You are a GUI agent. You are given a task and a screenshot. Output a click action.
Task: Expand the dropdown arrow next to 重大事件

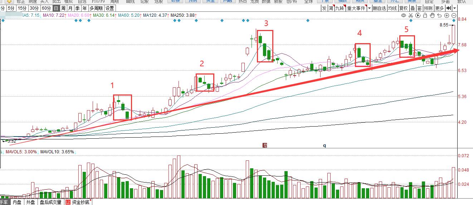pos(369,8)
